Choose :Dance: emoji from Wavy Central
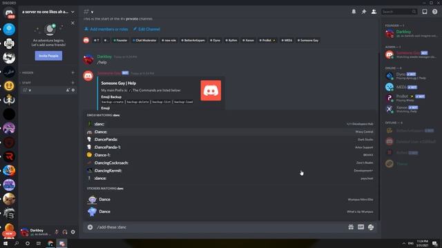 [230, 132]
